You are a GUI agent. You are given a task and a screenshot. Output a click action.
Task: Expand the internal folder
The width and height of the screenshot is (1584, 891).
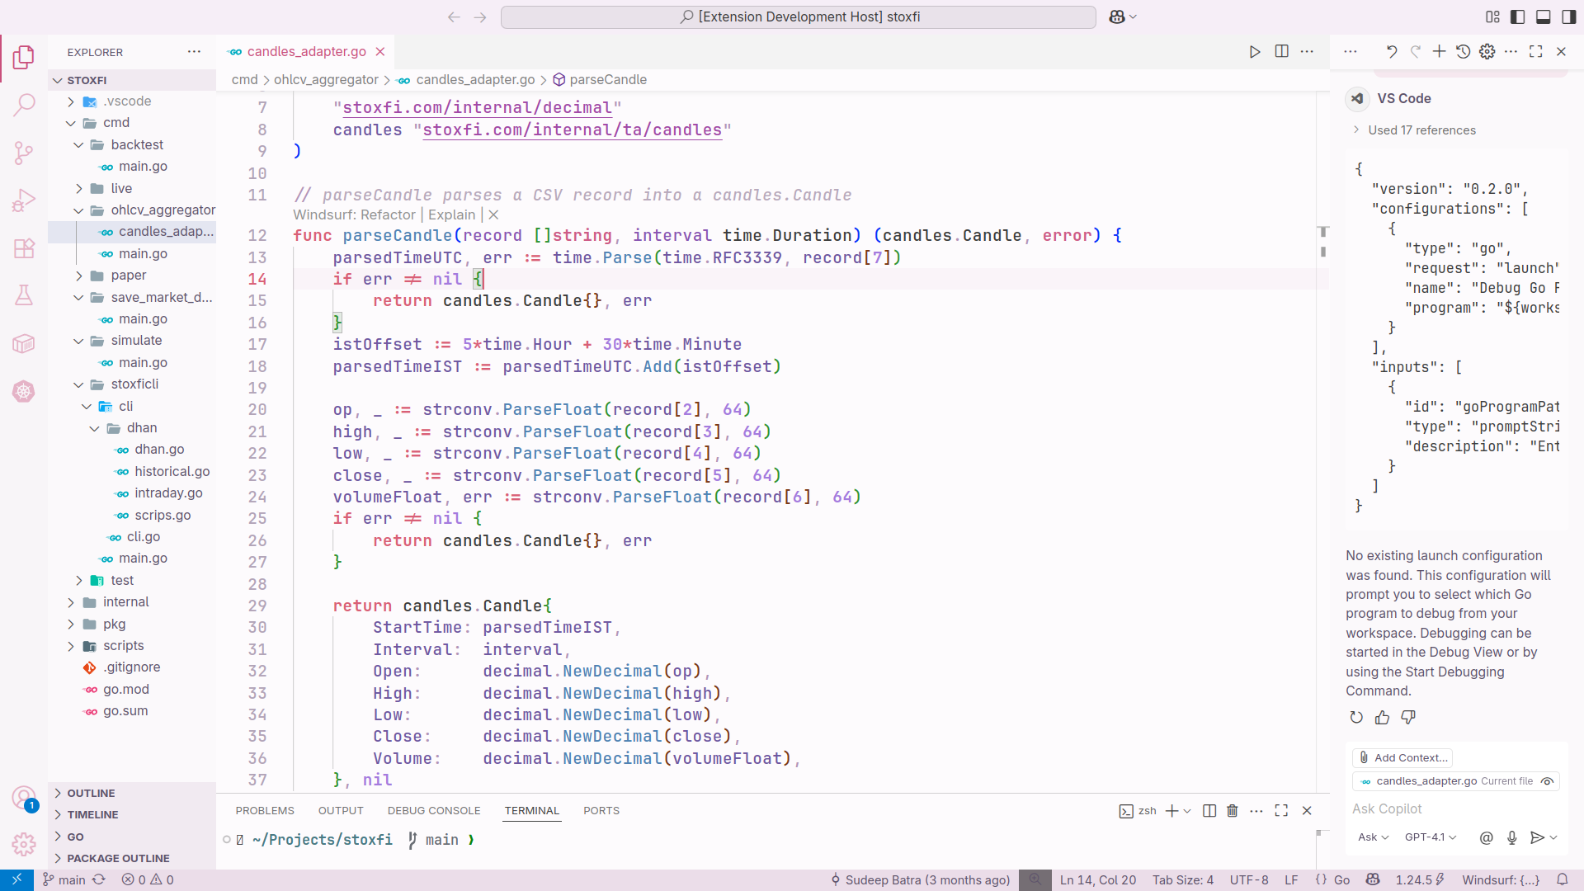click(x=125, y=602)
